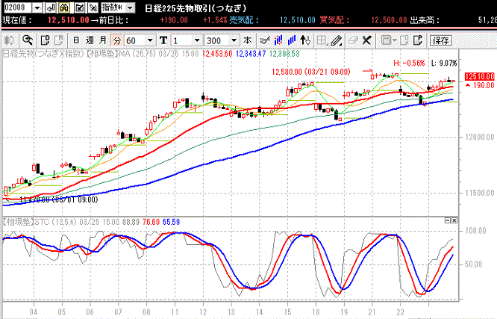Click the solid blue bar chart icon
The height and width of the screenshot is (319, 497).
pyautogui.click(x=292, y=40)
